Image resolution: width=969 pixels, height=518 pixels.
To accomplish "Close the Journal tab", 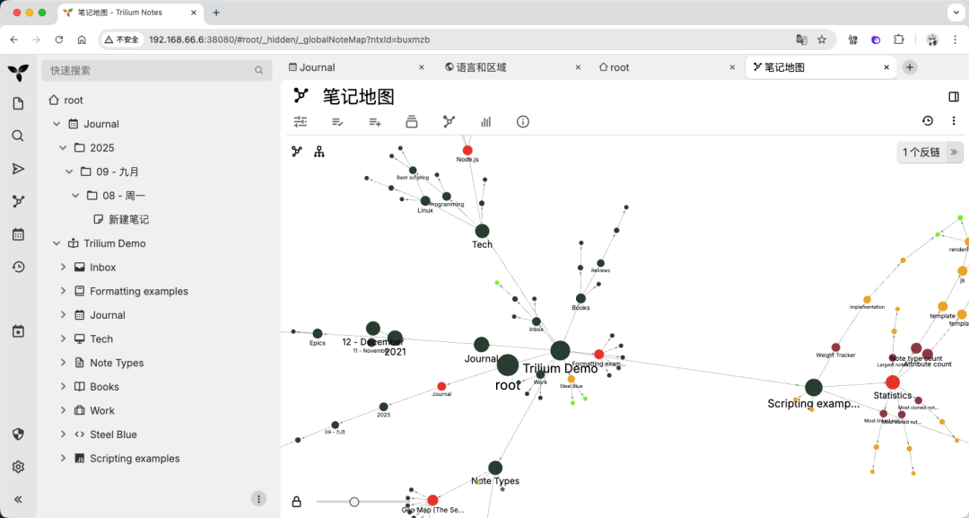I will pos(422,67).
